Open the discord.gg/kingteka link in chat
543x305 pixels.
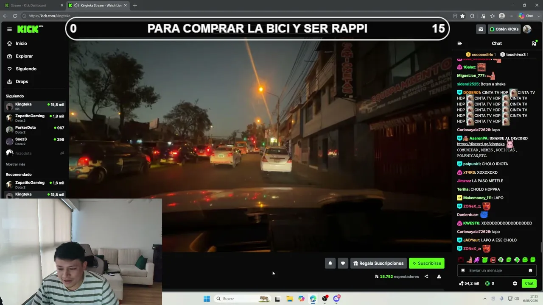(x=481, y=144)
